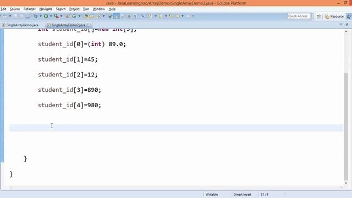
Task: Click the editor vertical scrollbar thumb
Action: (346, 127)
